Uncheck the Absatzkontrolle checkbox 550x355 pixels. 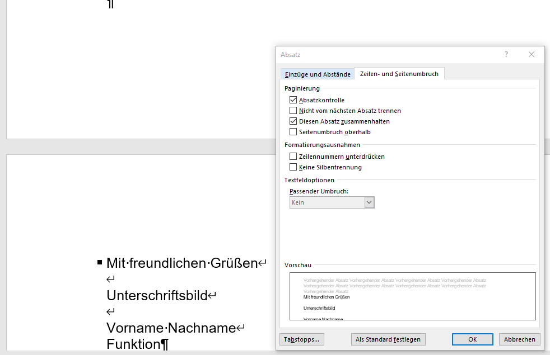293,100
